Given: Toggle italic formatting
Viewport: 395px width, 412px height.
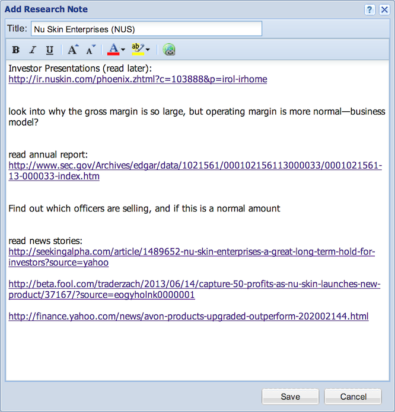Looking at the screenshot, I should point(33,50).
